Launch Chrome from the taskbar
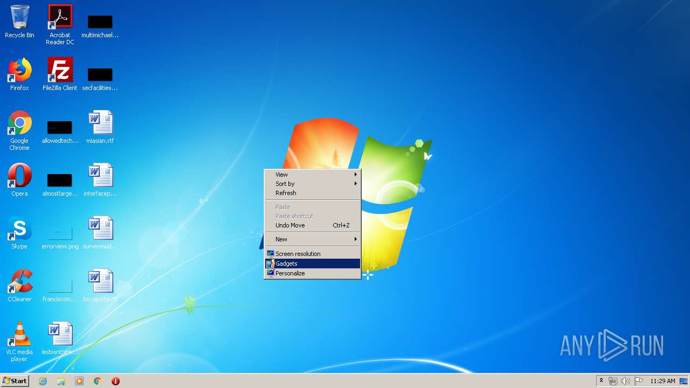This screenshot has height=388, width=690. [98, 381]
